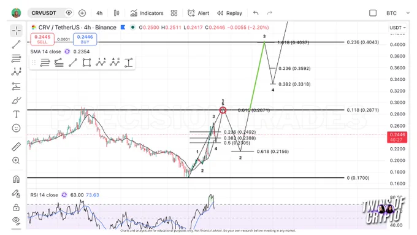
Task: Click the add symbol plus icon
Action: pos(82,13)
